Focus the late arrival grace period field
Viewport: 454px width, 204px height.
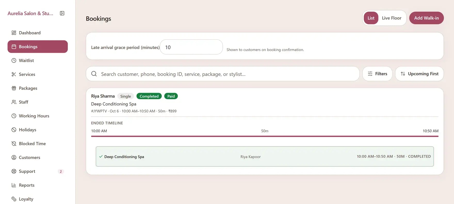coord(191,47)
